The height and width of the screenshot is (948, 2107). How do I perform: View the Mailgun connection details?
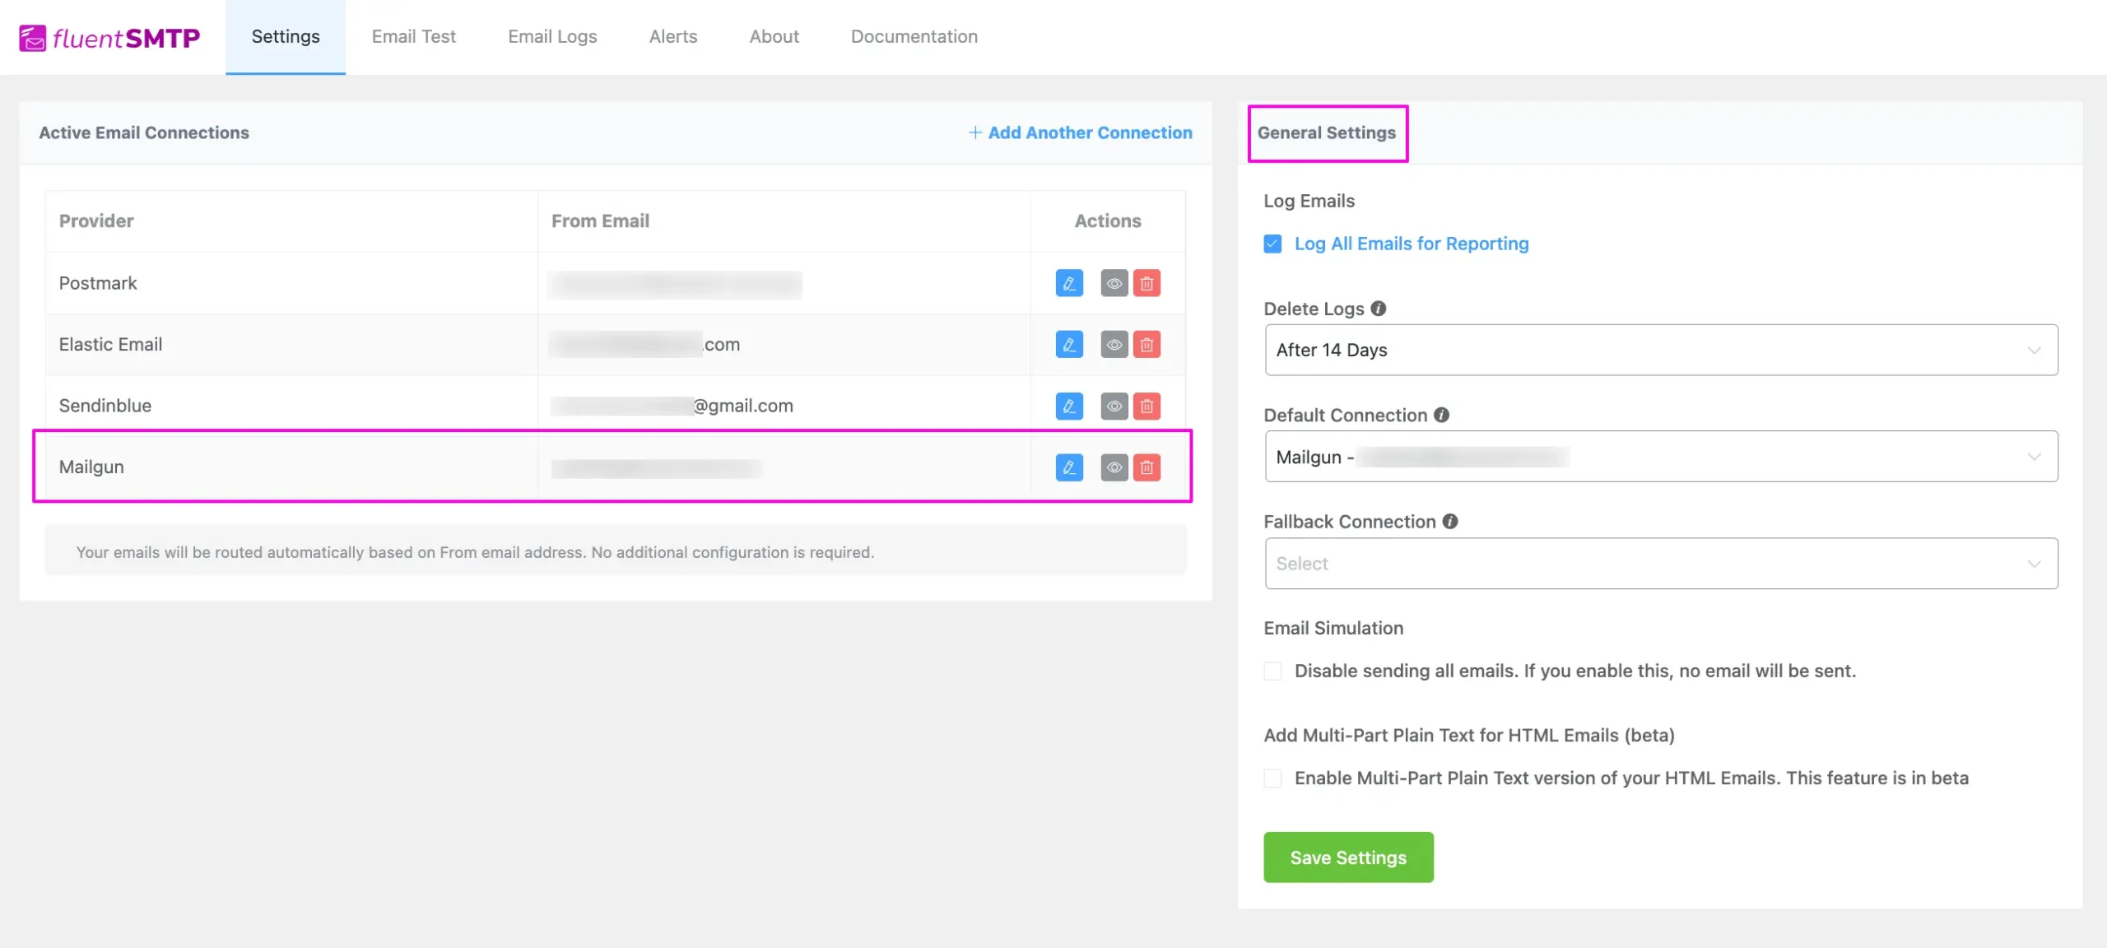(1114, 467)
